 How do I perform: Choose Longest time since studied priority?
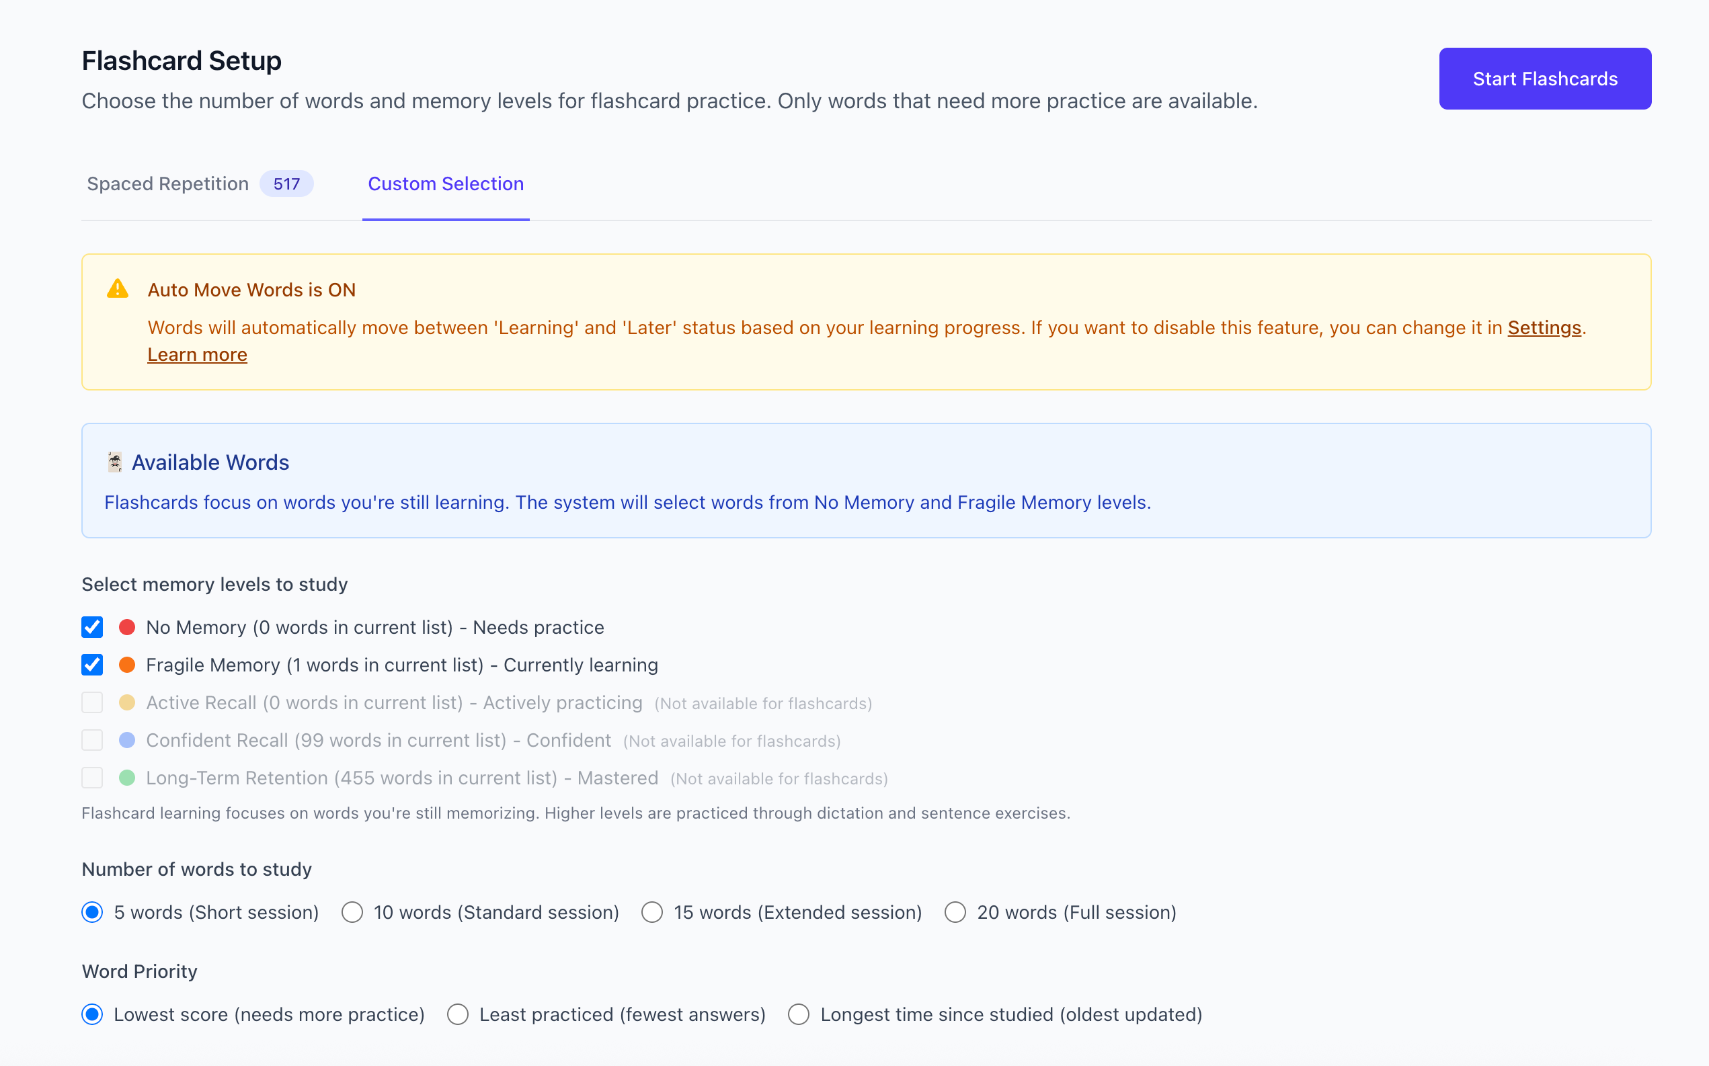point(799,1014)
